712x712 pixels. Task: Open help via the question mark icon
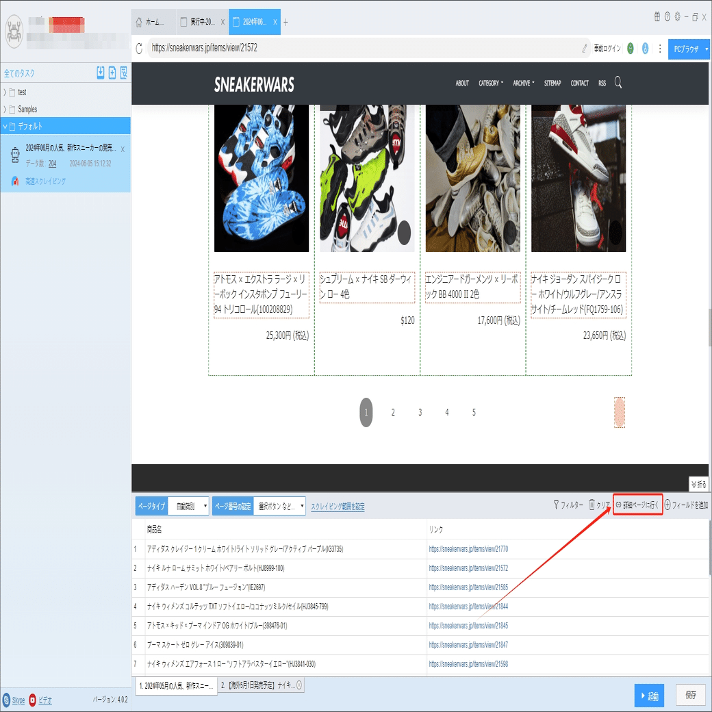[667, 17]
